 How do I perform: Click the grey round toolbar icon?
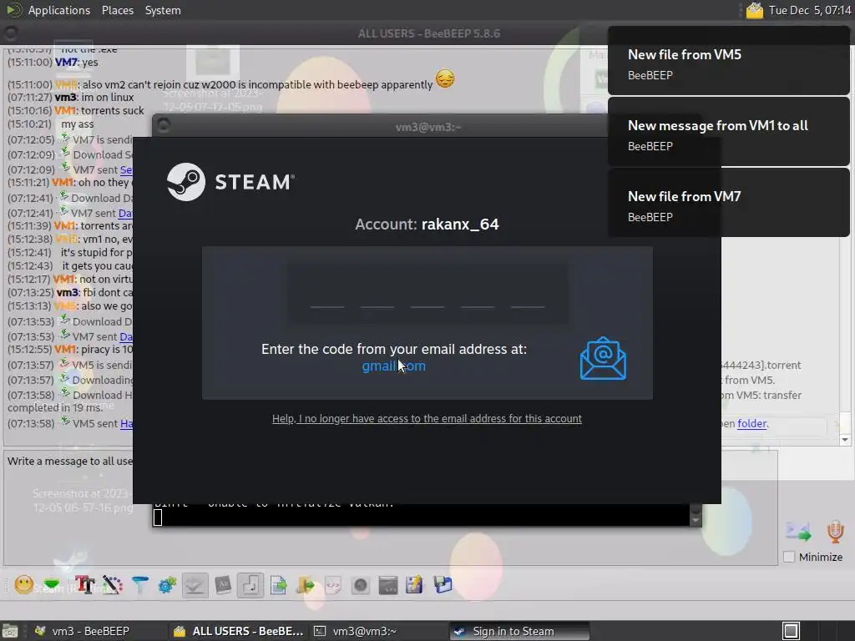(361, 585)
